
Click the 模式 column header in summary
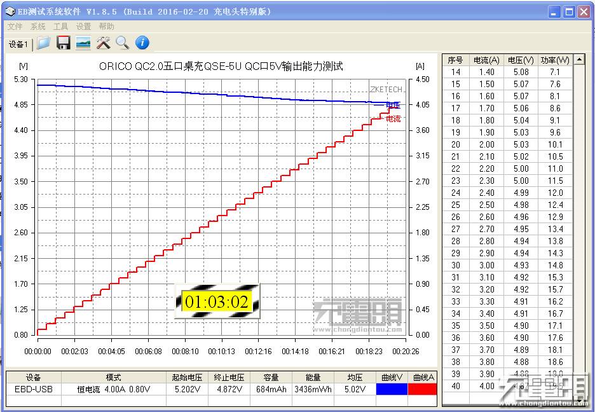click(113, 378)
